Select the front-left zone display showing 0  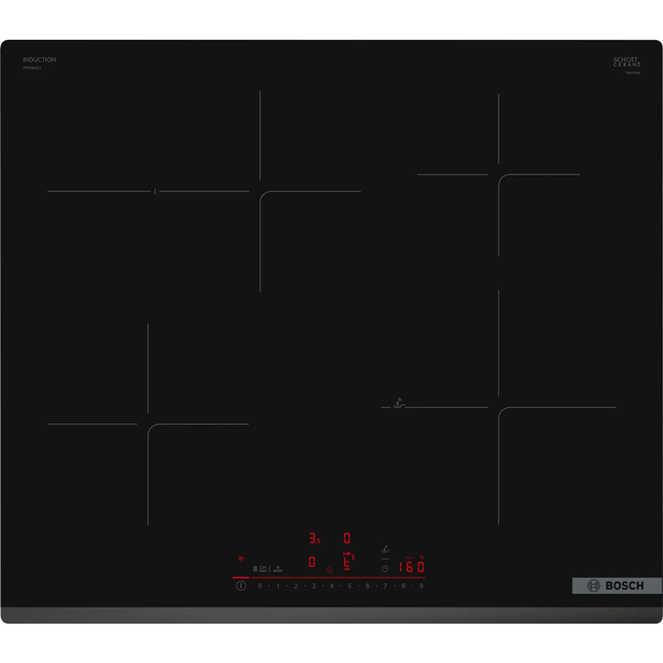click(x=312, y=563)
